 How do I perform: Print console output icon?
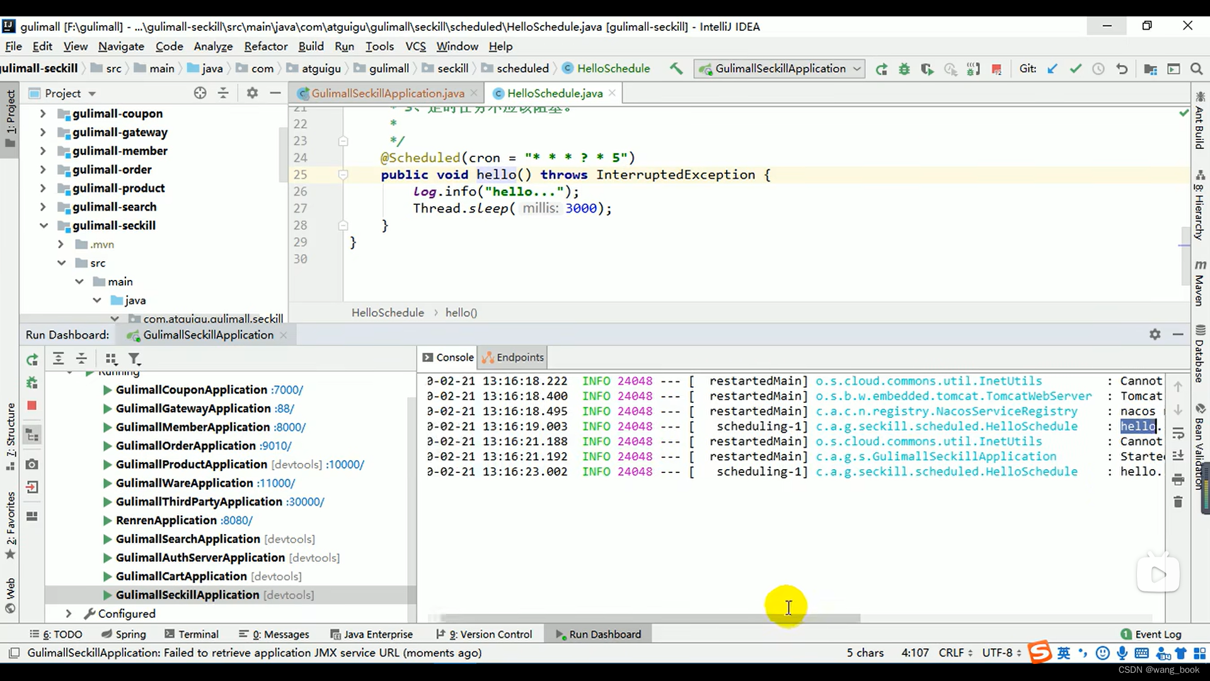point(1178,480)
